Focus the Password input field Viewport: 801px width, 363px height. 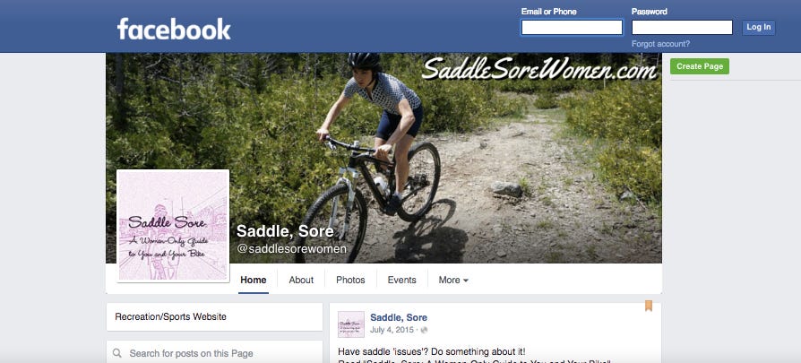click(x=682, y=27)
